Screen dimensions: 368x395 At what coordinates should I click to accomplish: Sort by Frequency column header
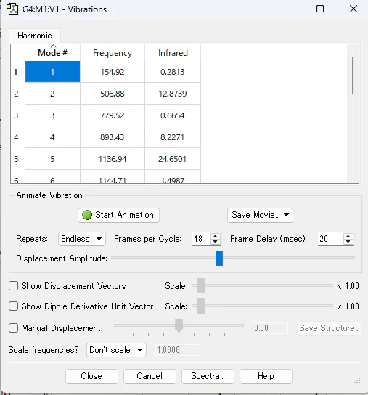coord(113,53)
